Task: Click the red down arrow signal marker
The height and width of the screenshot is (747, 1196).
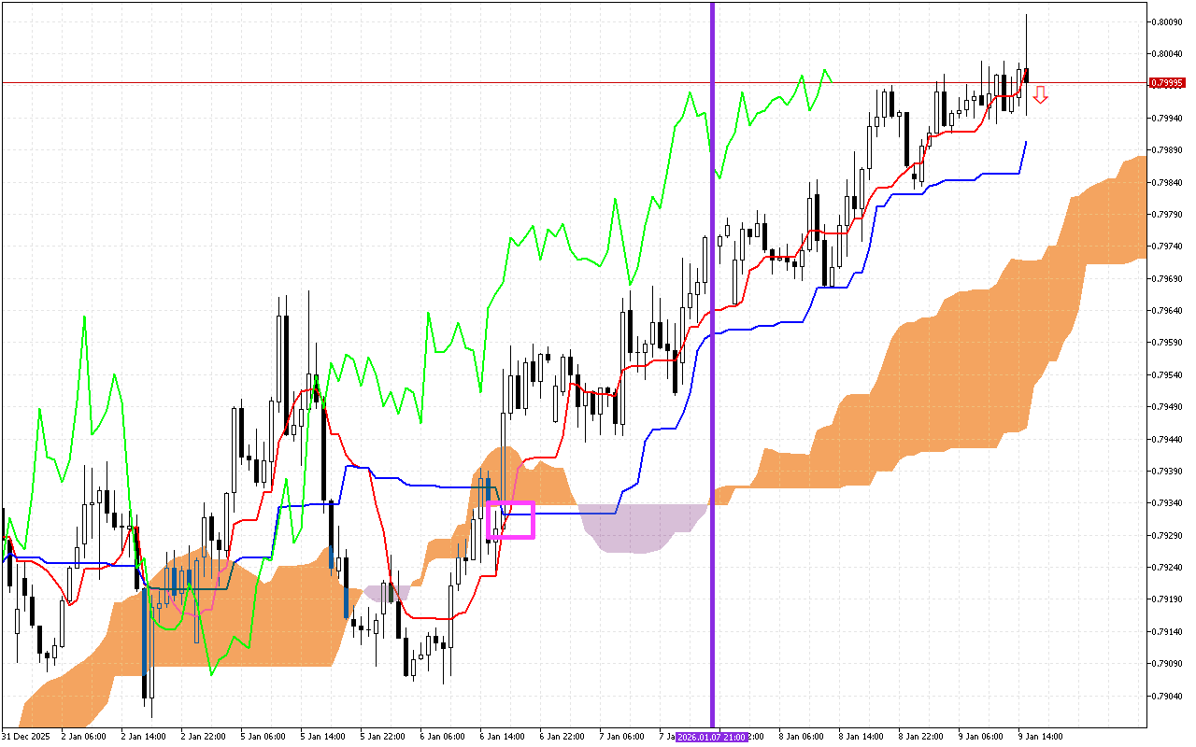Action: (x=1040, y=94)
